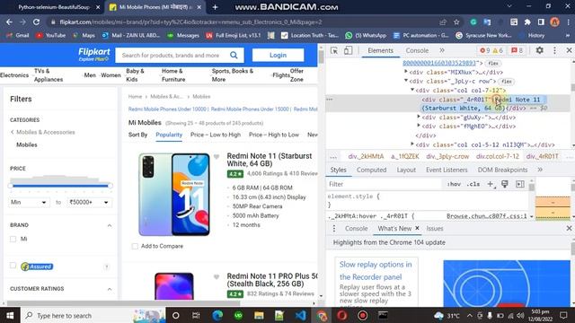Click the price range slider right handle
Viewport: 575px width, 323px height.
[x=110, y=186]
